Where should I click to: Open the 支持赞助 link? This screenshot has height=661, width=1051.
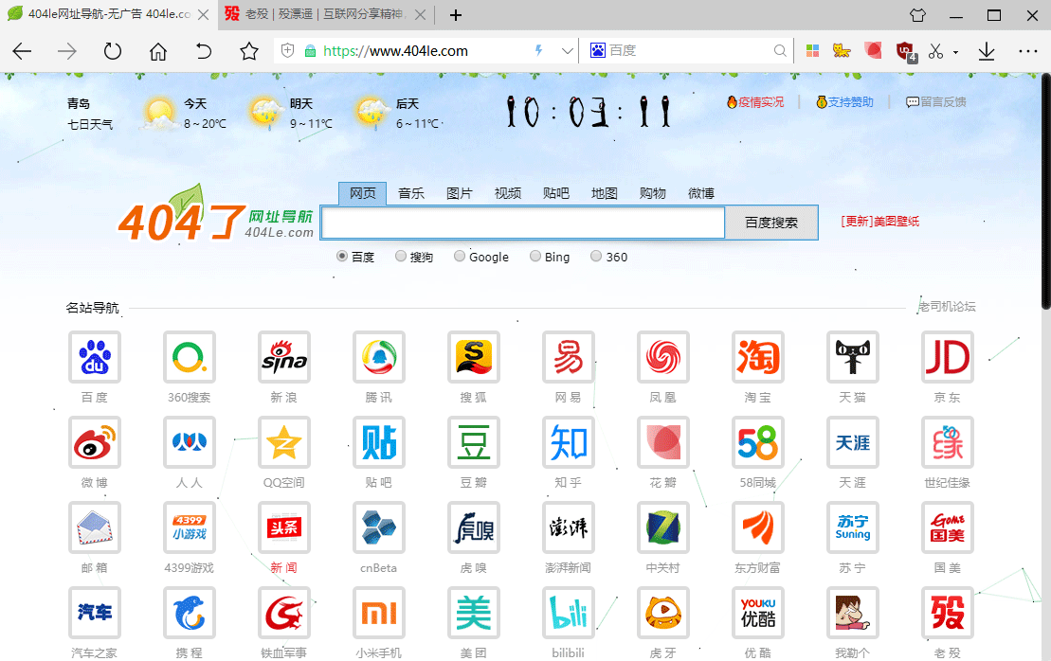point(844,101)
